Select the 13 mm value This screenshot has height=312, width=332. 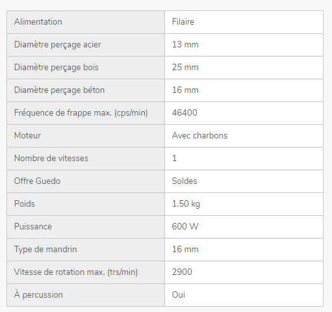point(185,45)
